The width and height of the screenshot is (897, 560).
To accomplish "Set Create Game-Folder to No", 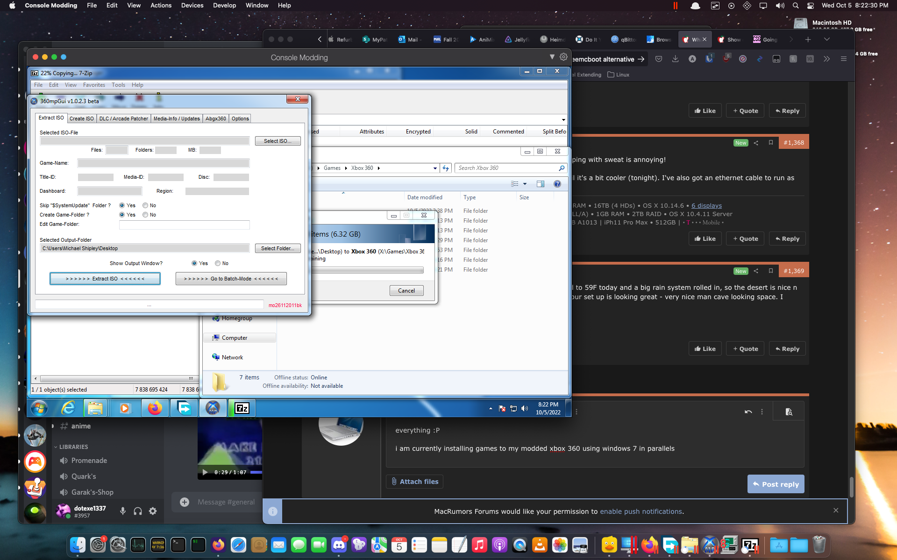I will (x=145, y=215).
